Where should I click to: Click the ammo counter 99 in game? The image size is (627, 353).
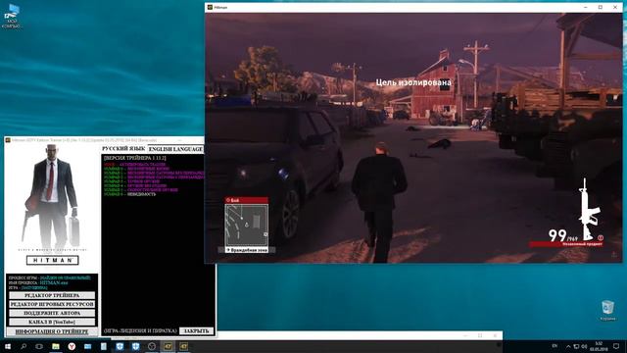(x=557, y=235)
